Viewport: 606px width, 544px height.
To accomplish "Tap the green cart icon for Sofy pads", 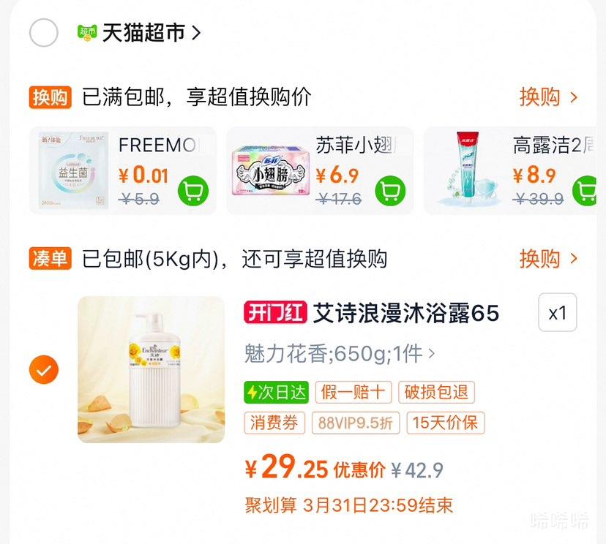I will pyautogui.click(x=390, y=191).
